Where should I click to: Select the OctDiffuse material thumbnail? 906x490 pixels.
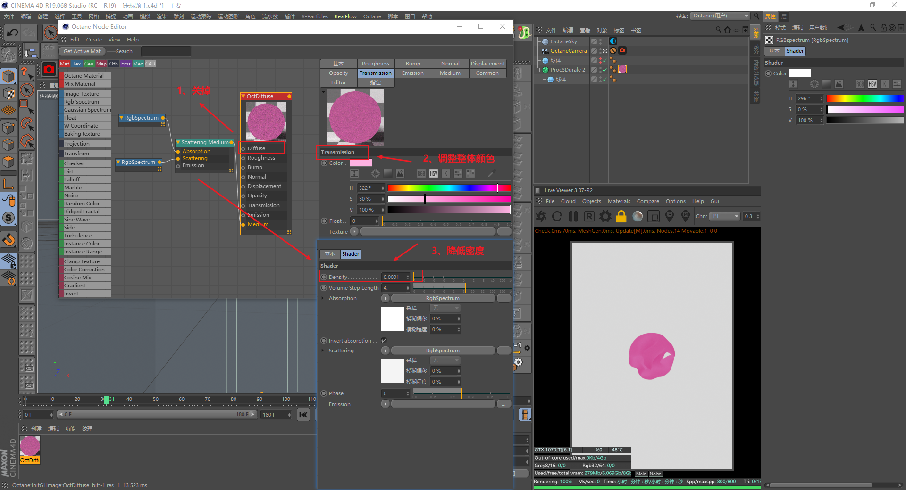pos(30,447)
